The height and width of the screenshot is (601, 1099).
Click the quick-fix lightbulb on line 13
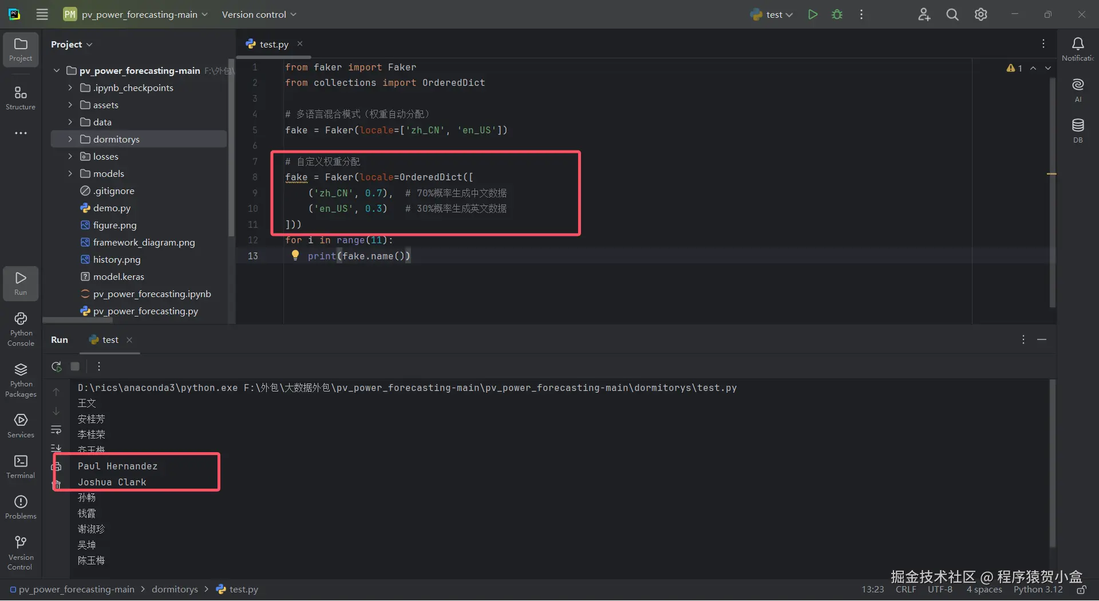(295, 255)
